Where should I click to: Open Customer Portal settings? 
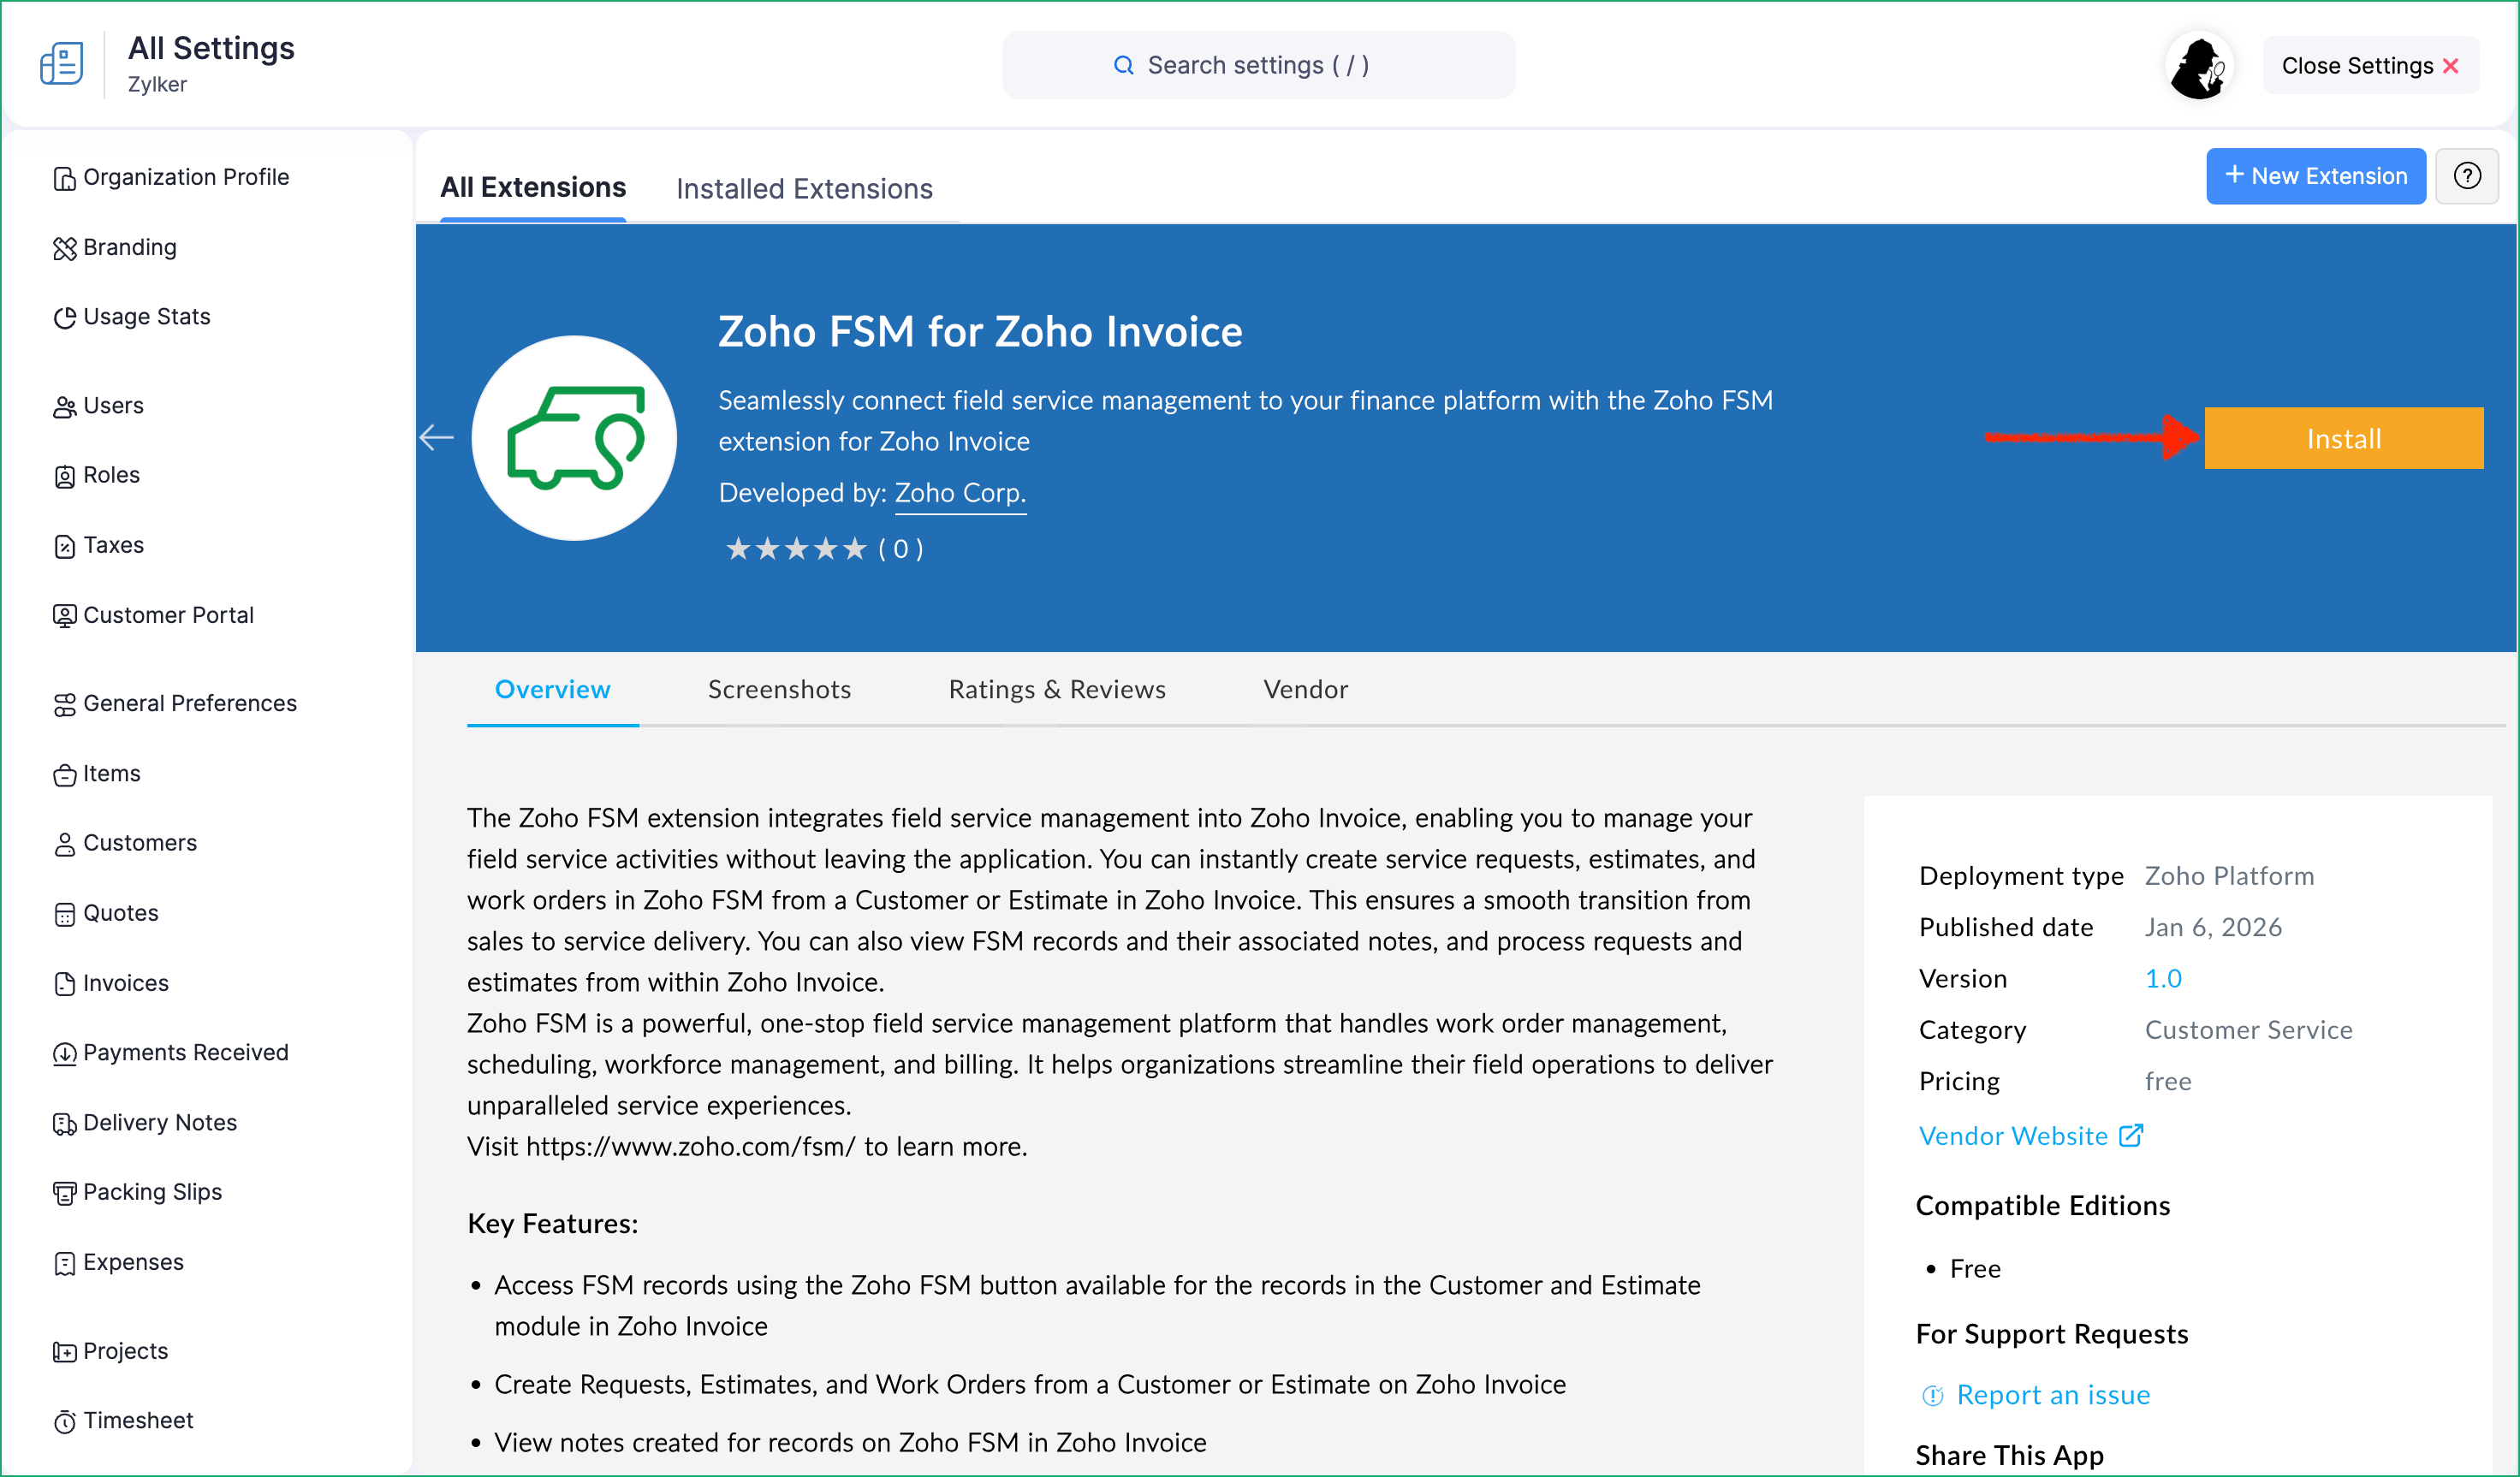click(168, 615)
